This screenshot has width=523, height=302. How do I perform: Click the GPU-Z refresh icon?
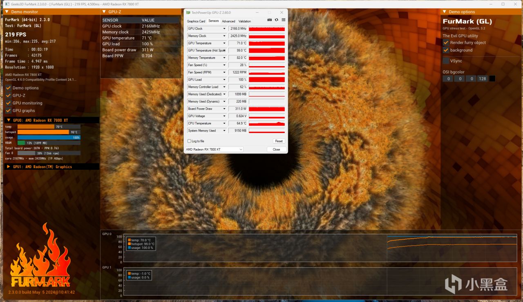click(x=277, y=20)
